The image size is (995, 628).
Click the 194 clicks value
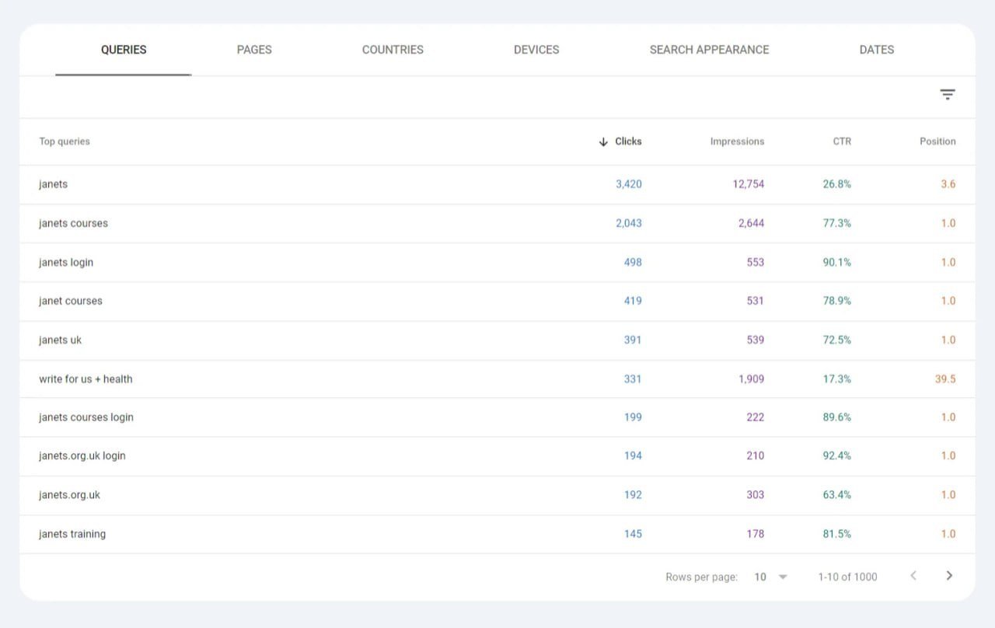click(x=633, y=456)
